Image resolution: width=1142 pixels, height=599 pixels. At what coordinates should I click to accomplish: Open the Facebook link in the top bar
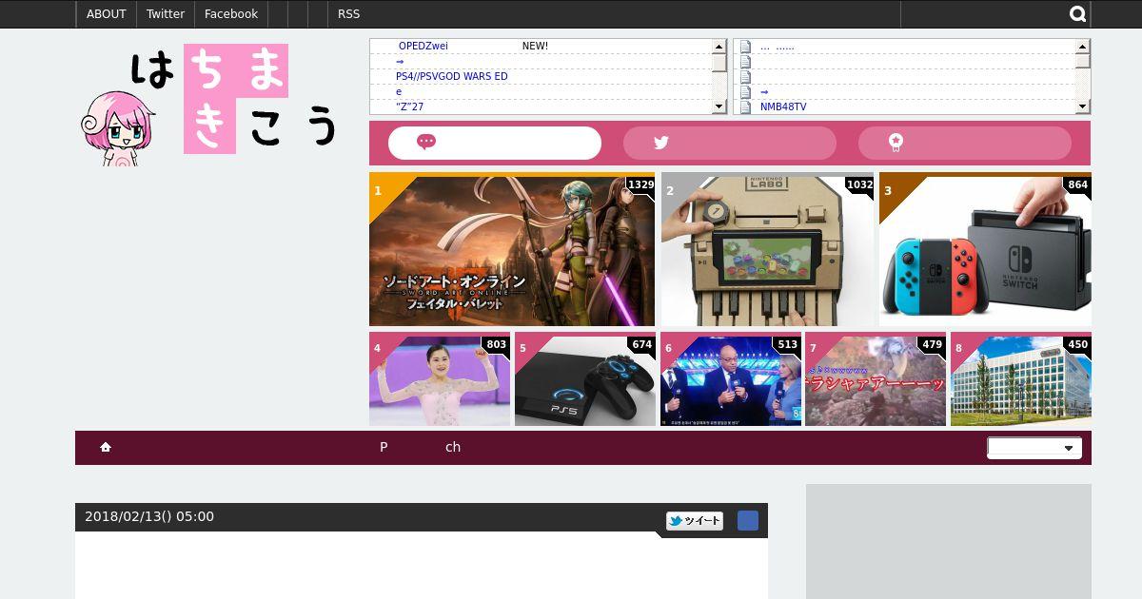click(231, 14)
